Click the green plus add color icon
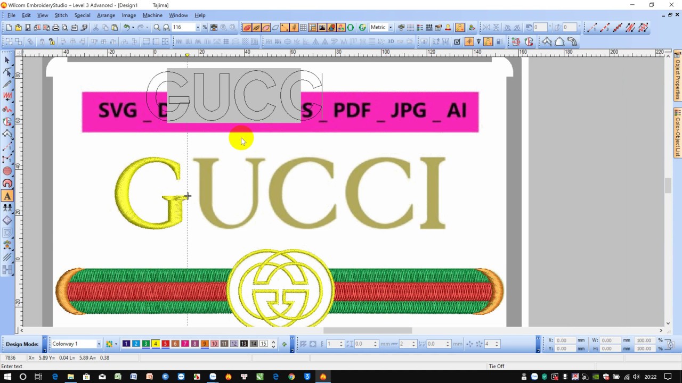Image resolution: width=682 pixels, height=383 pixels. tap(284, 344)
